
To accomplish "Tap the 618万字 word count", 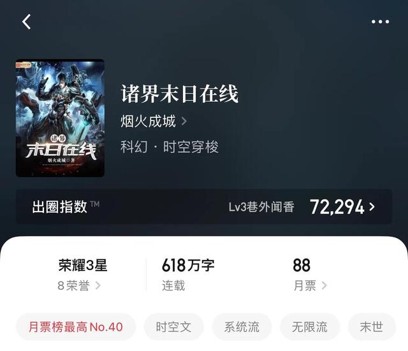I will (188, 265).
